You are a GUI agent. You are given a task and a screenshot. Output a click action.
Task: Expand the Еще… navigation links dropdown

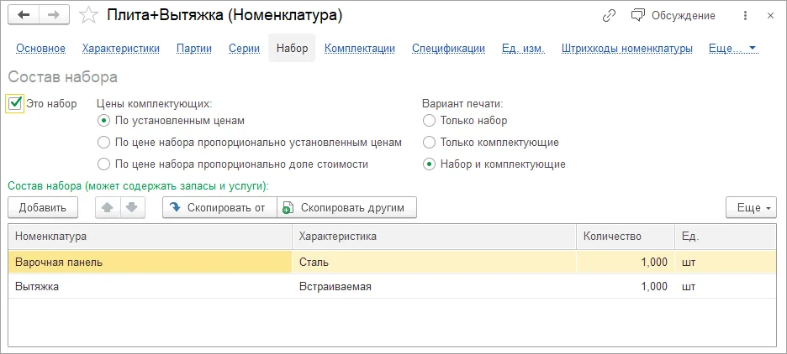coord(732,48)
